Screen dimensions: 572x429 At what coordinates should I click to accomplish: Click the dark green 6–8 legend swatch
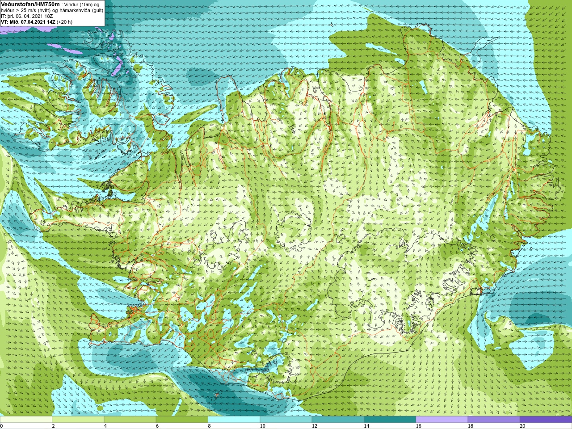tap(182, 420)
